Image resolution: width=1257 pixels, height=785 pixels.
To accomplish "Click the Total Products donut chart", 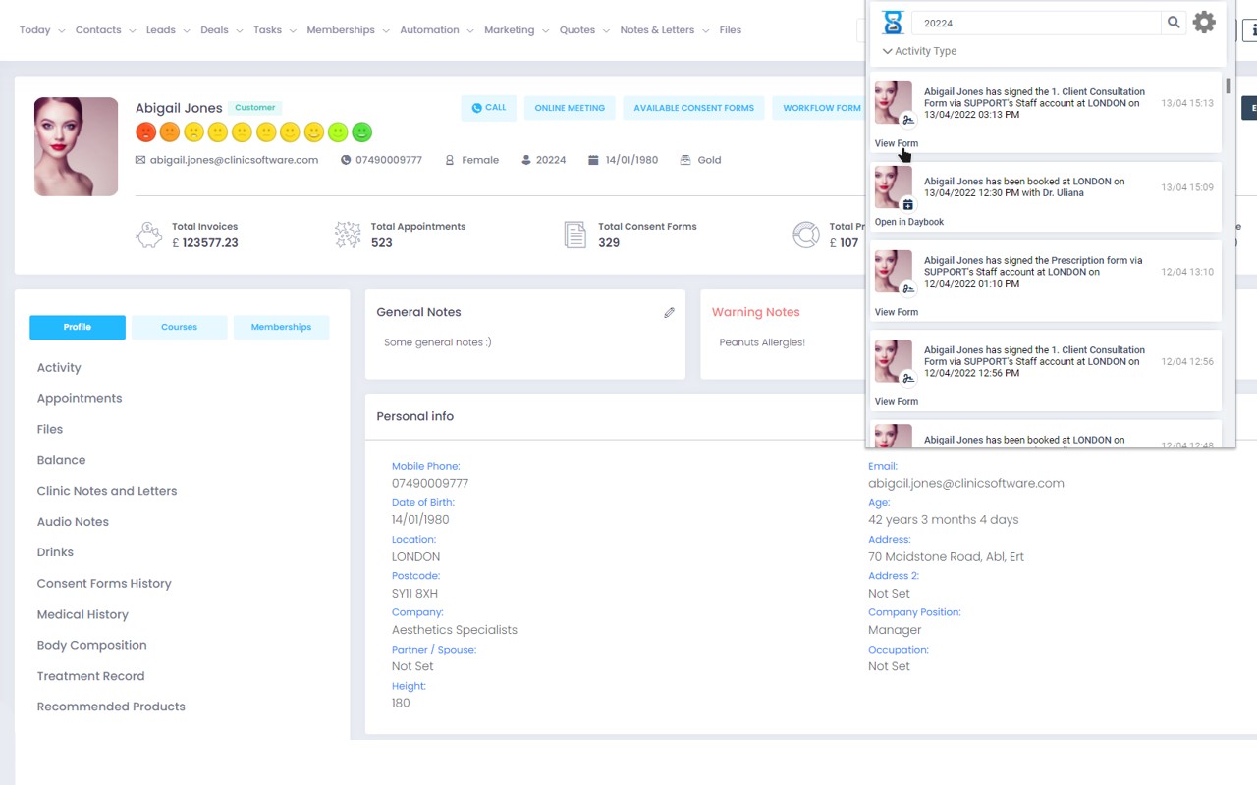I will 805,235.
